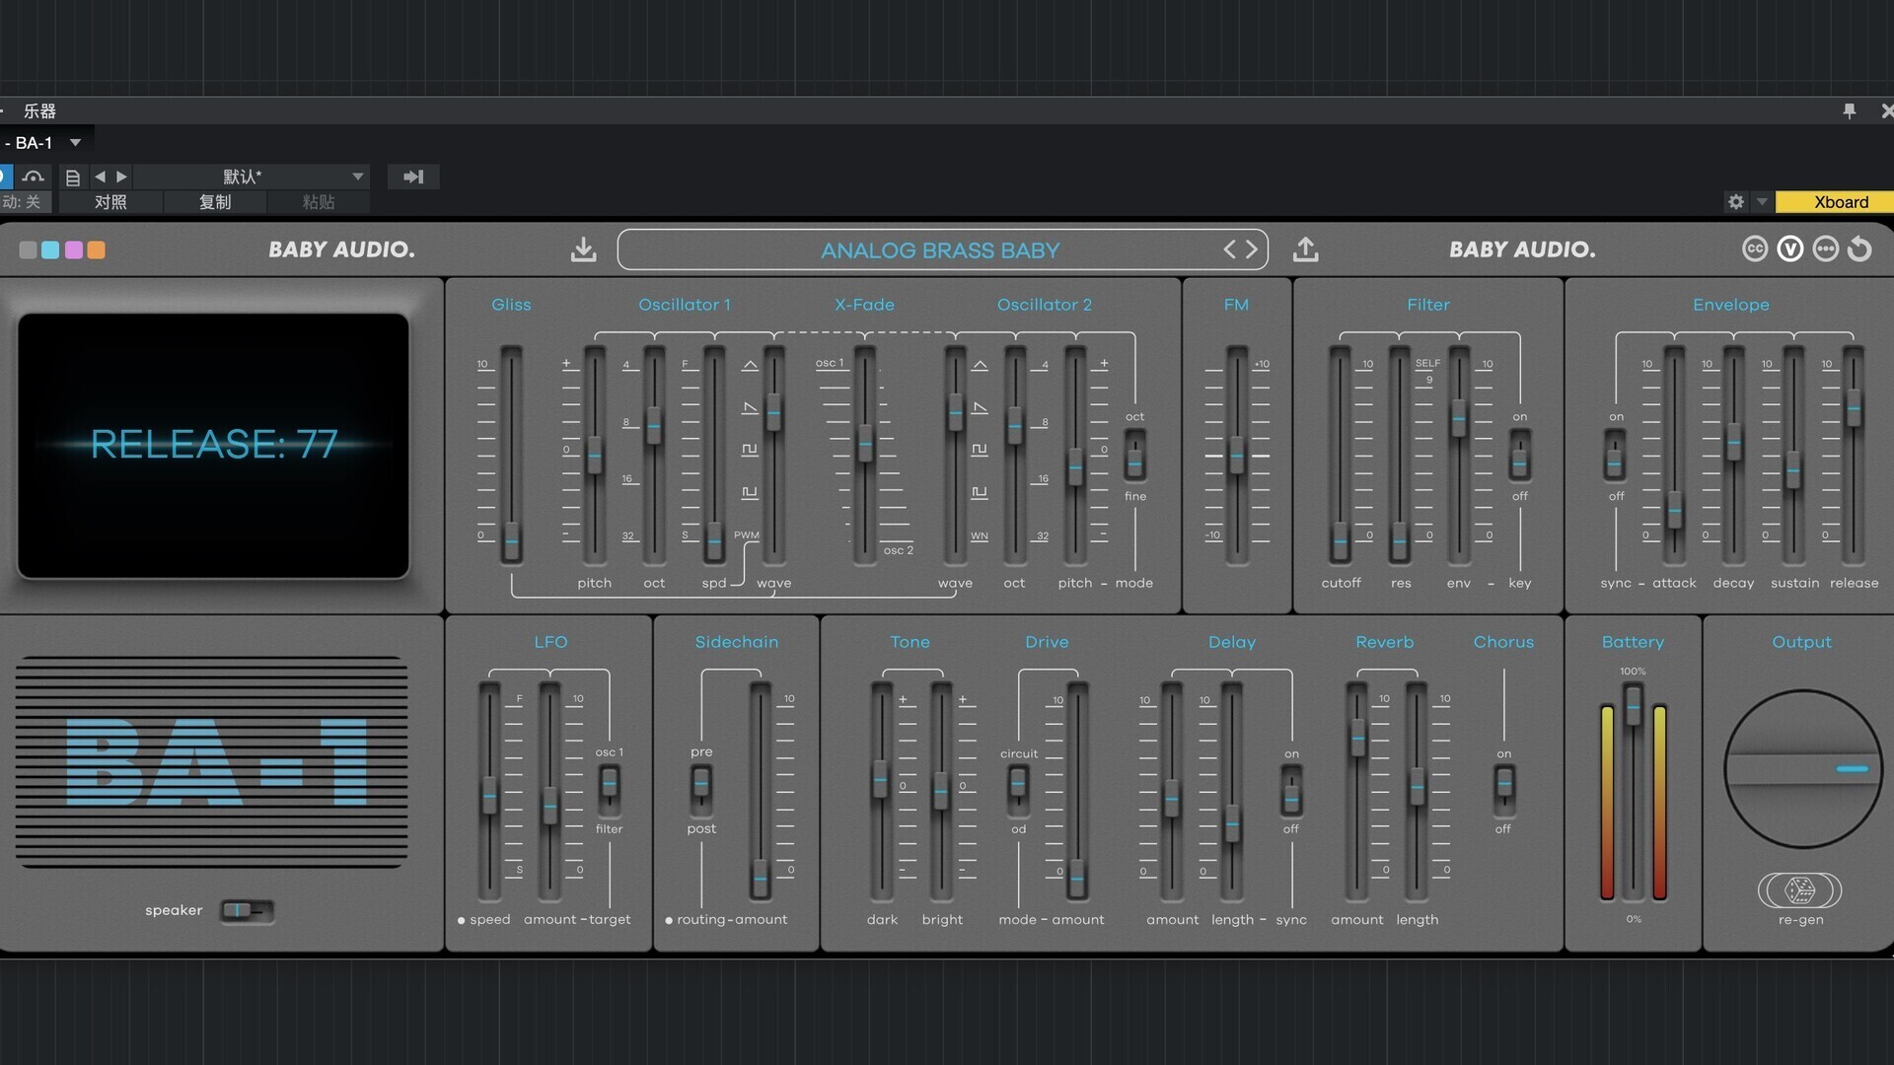This screenshot has width=1894, height=1065.
Task: Click the Drive amount slider handle
Action: coord(1077,878)
